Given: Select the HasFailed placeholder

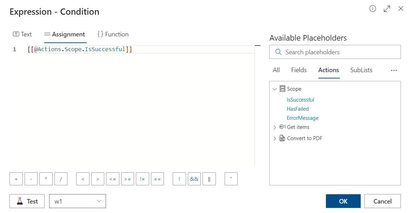Looking at the screenshot, I should [298, 109].
